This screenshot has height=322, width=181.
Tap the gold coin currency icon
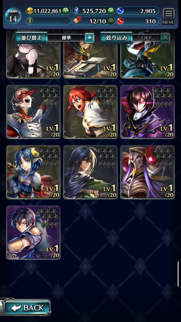coord(30,11)
